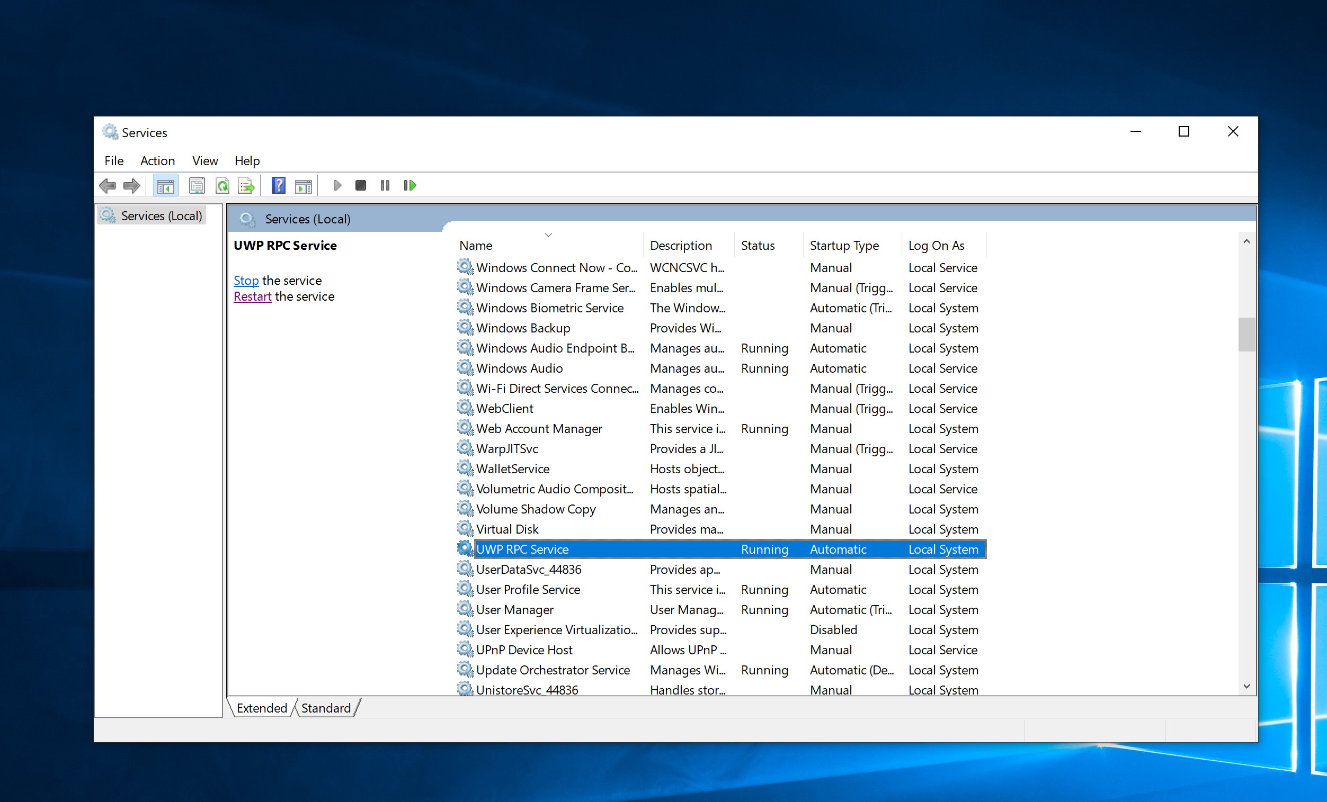Click the gear icon beside UPnP Device Host
This screenshot has height=802, width=1327.
[465, 649]
